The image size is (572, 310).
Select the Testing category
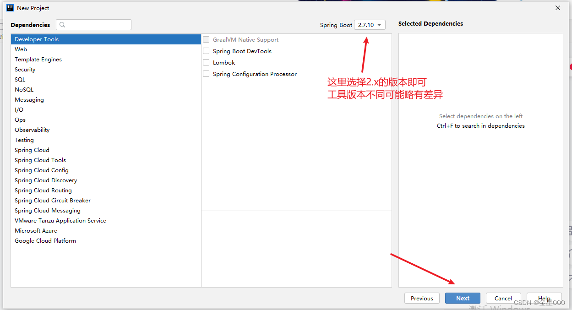point(24,140)
